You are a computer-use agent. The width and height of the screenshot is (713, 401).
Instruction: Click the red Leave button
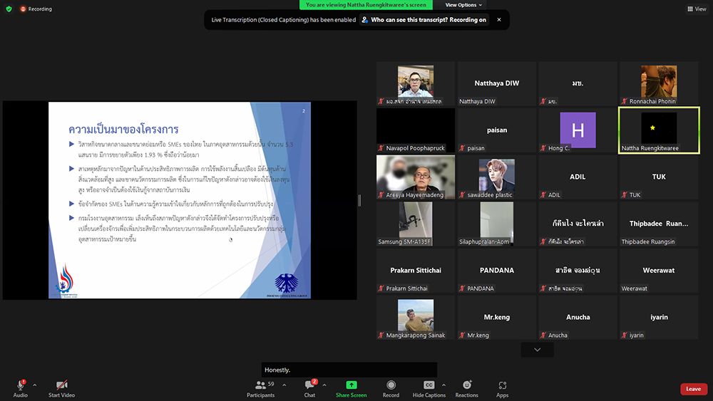click(x=693, y=389)
